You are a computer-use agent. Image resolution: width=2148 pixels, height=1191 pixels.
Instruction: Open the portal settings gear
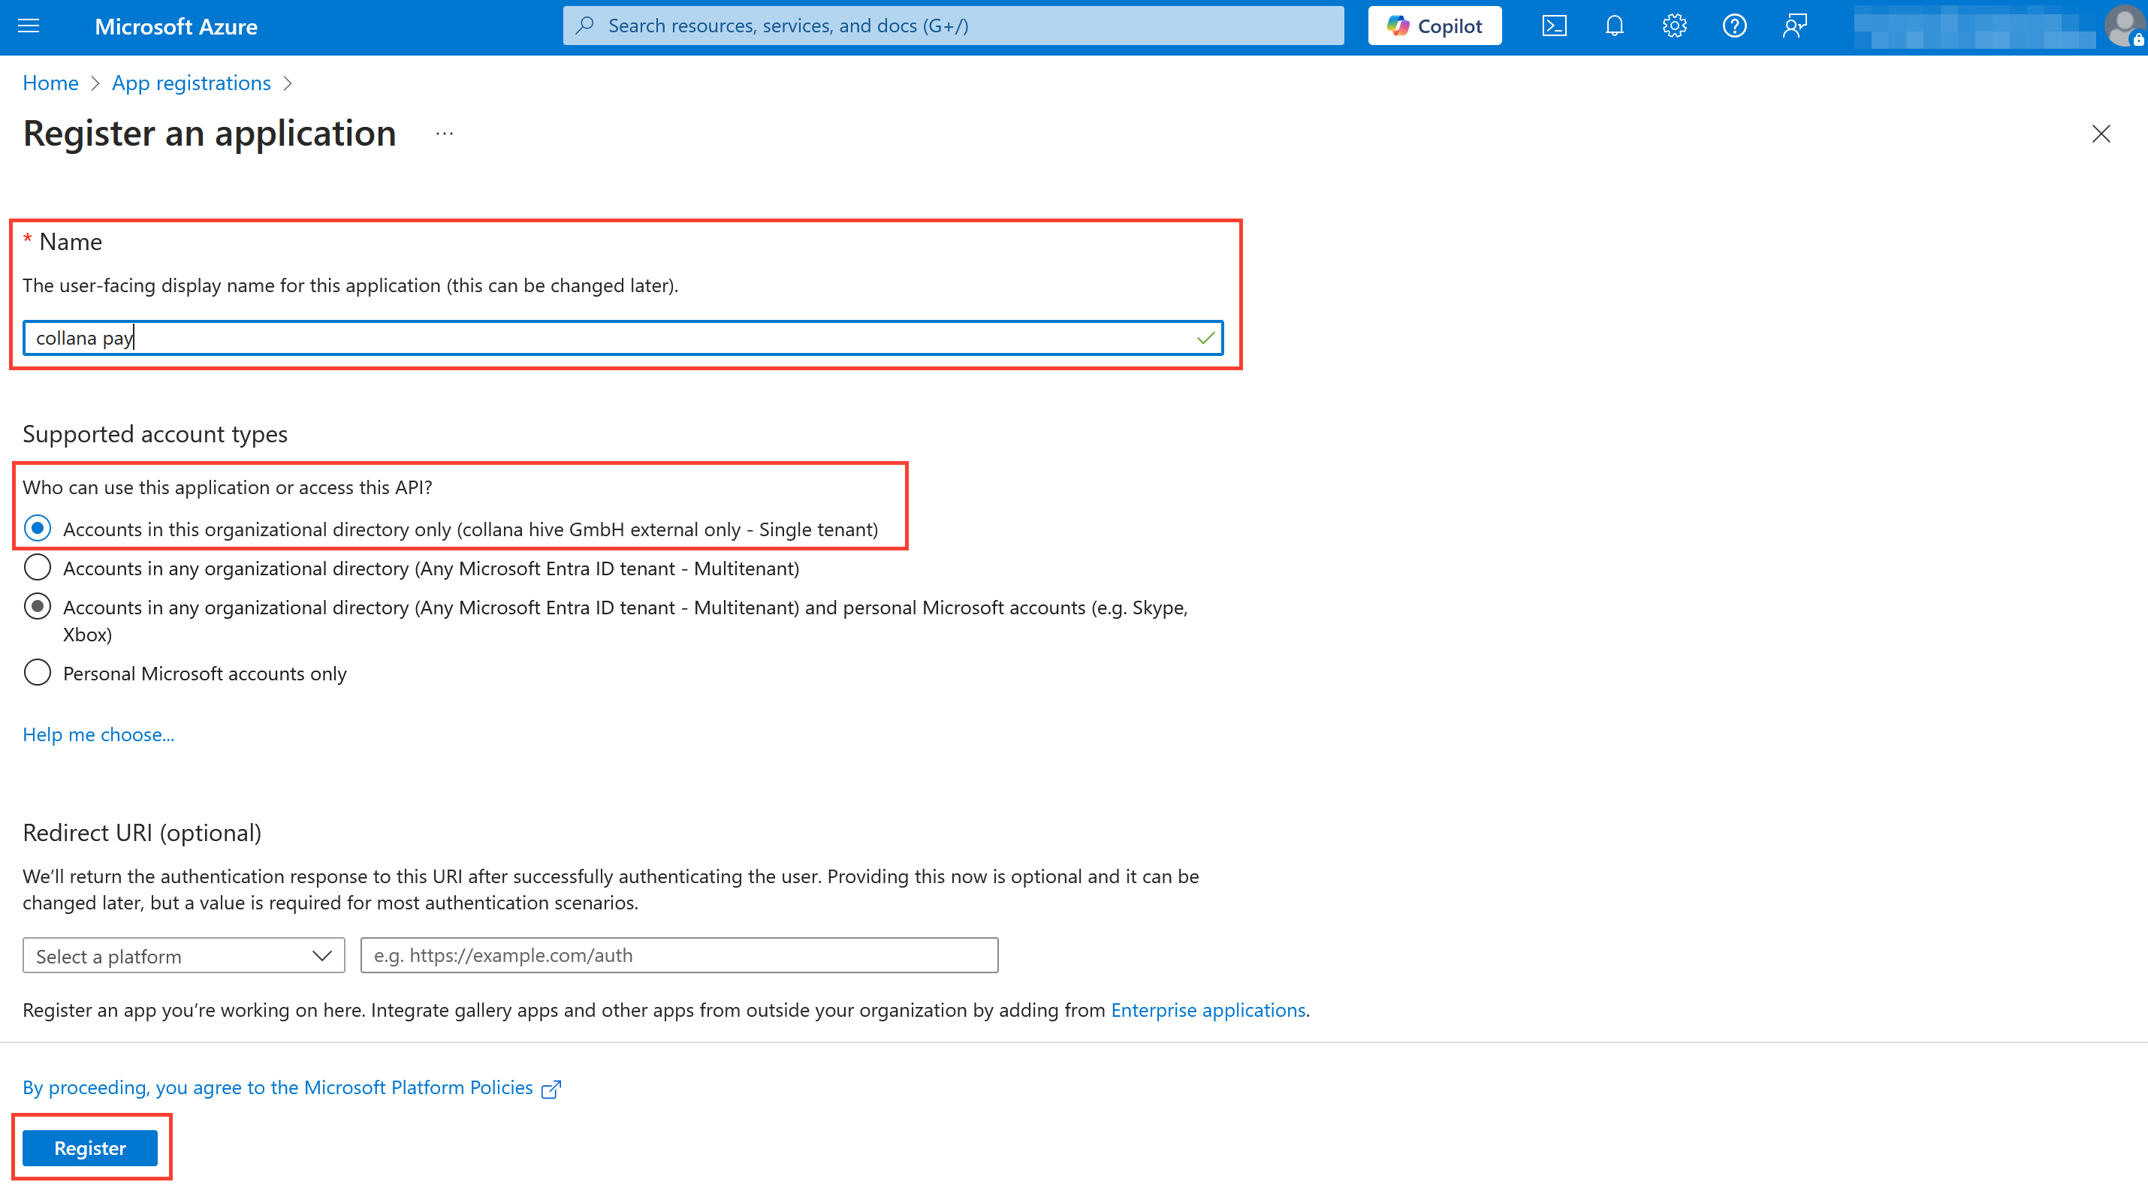pyautogui.click(x=1674, y=26)
